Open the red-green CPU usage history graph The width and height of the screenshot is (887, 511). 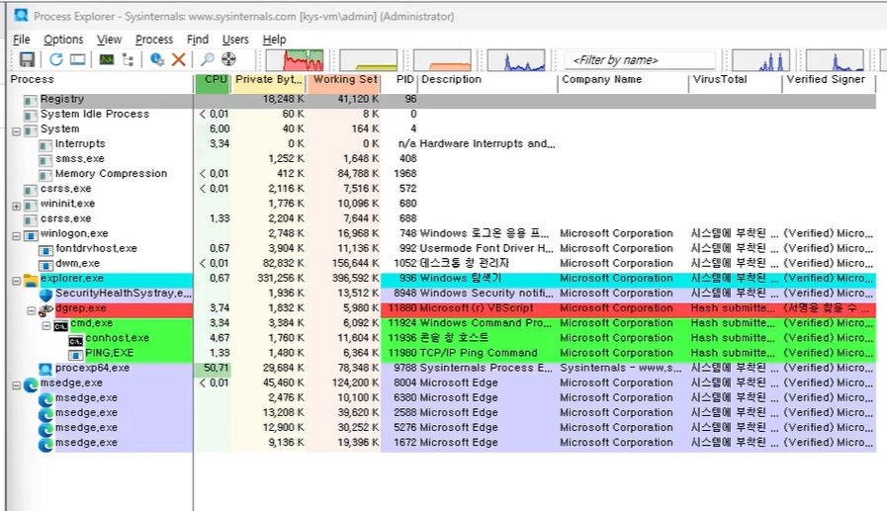[x=295, y=60]
